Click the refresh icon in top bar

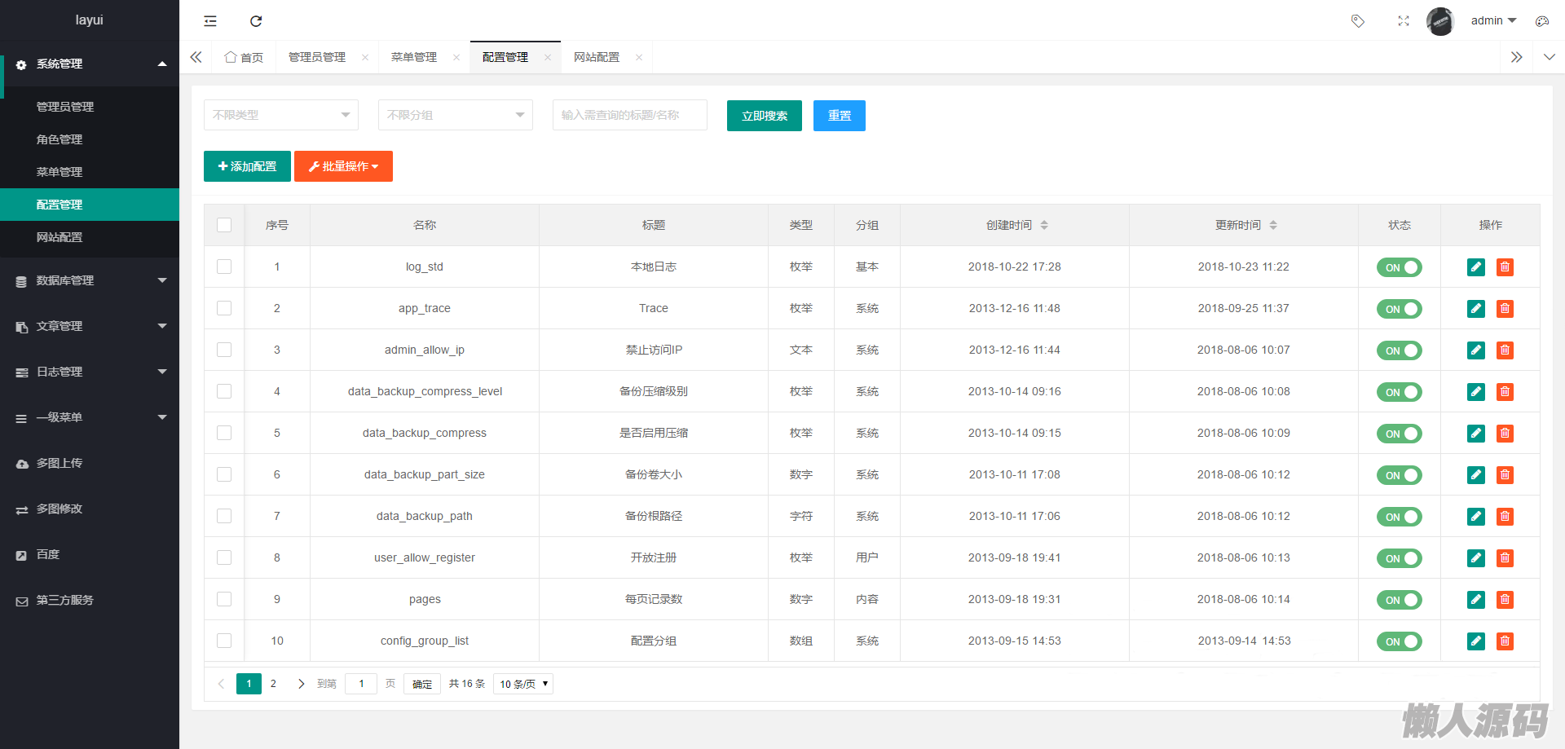pyautogui.click(x=256, y=21)
